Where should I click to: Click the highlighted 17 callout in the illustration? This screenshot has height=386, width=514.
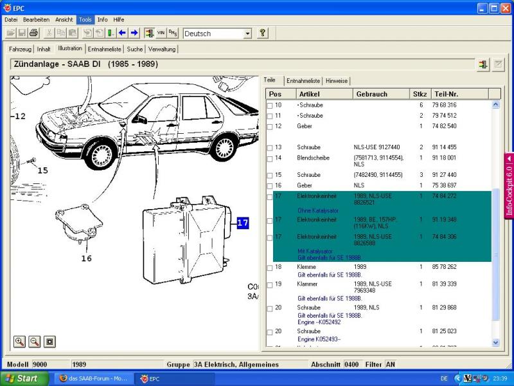pos(243,223)
